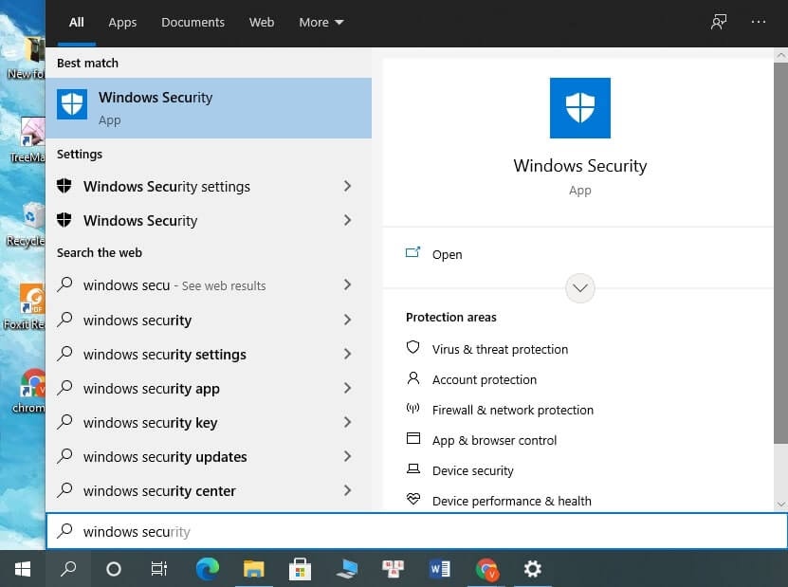
Task: Click the search box containing 'windows security'
Action: coord(416,531)
